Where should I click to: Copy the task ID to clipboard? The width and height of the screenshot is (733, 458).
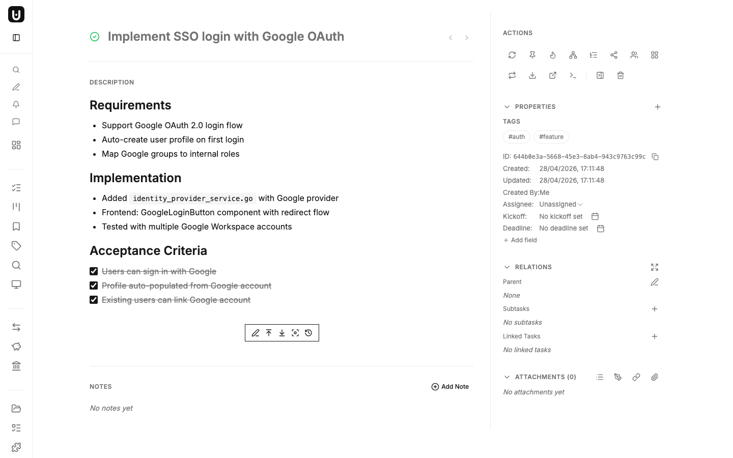point(655,157)
